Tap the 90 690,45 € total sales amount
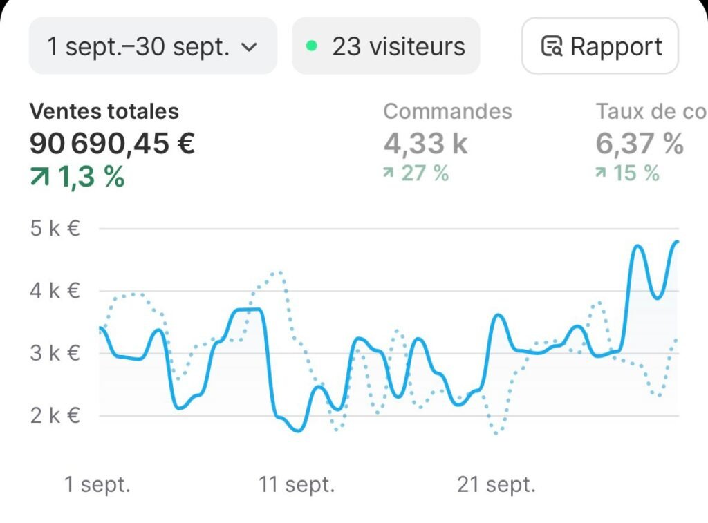 [112, 144]
